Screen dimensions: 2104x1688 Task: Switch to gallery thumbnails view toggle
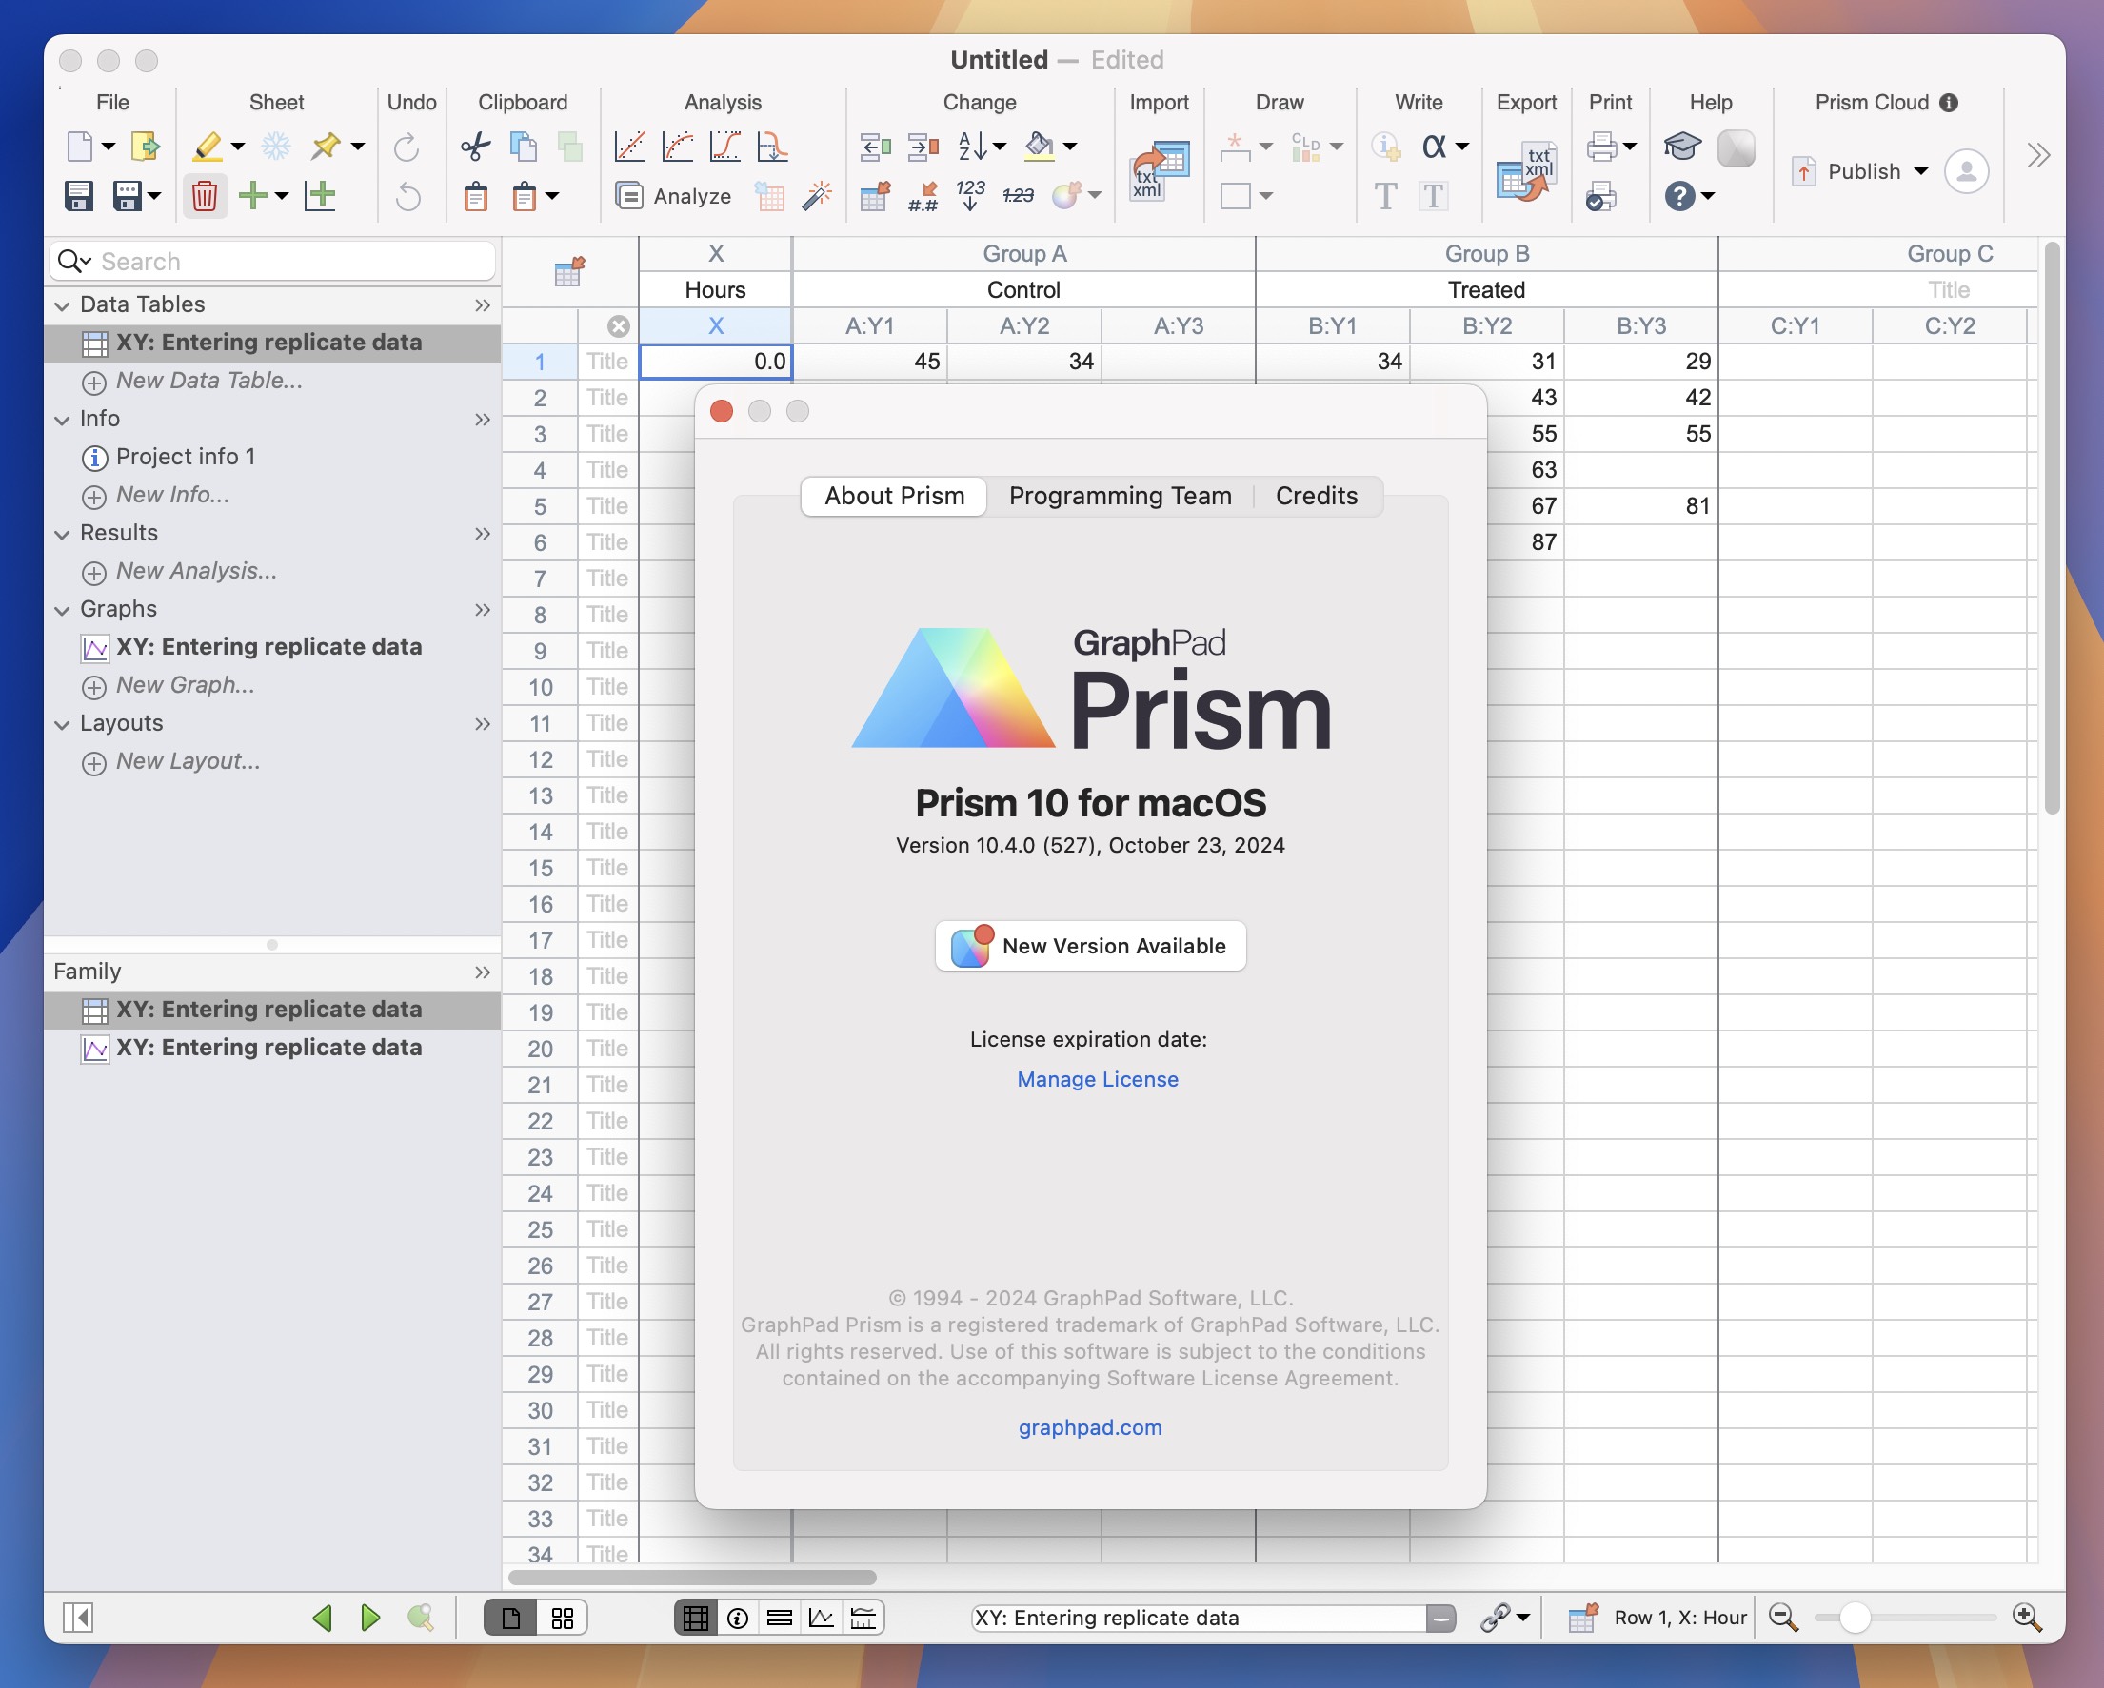click(x=562, y=1619)
